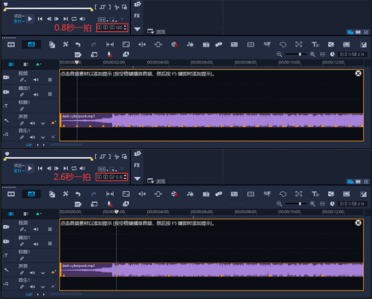Toggle preview volume speaker in the 0.8秒 screenshot
Viewport: 372px width, 299px height.
tap(82, 19)
